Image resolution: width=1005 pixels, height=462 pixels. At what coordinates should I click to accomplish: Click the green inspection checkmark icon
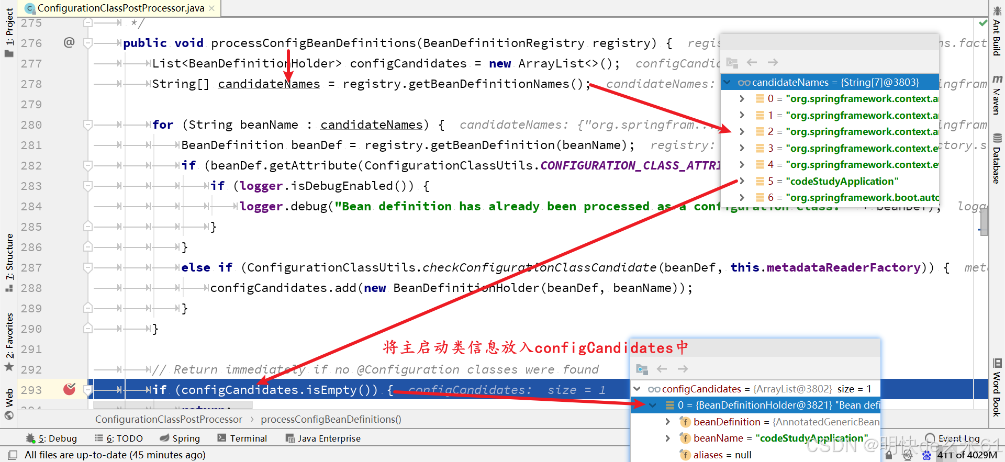[983, 22]
